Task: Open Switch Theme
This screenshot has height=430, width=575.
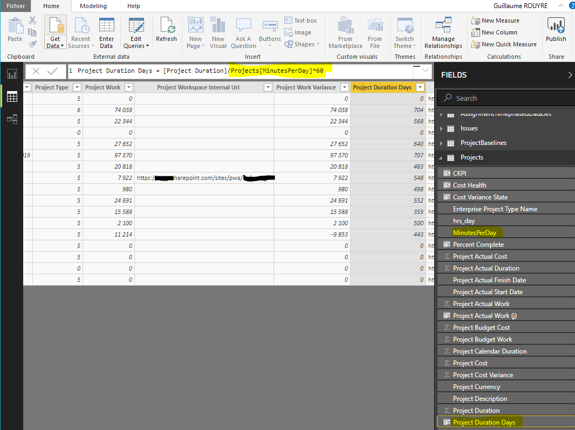Action: point(405,32)
